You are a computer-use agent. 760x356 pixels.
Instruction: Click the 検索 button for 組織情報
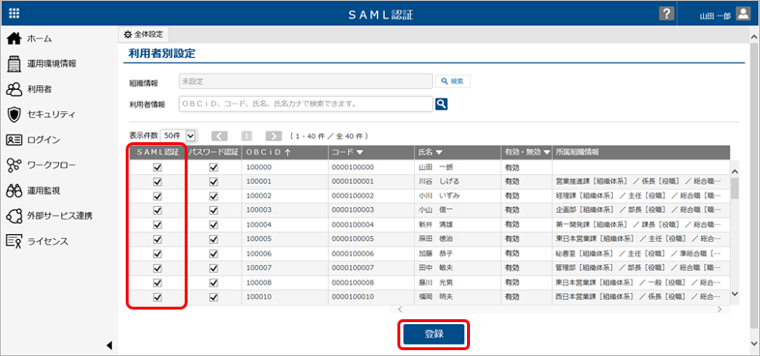coord(453,81)
